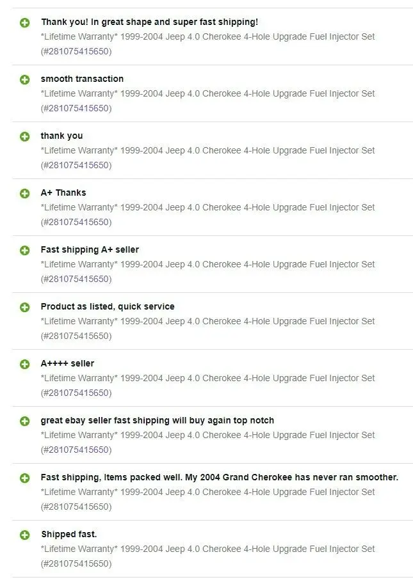Open the item listing under 'Shipped fast.'
The width and height of the screenshot is (413, 582).
(x=207, y=549)
